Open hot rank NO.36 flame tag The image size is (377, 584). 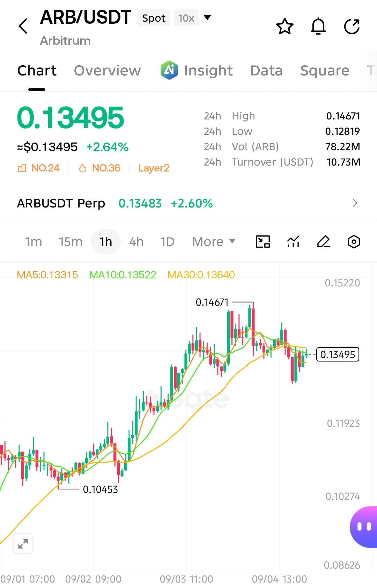tap(99, 168)
